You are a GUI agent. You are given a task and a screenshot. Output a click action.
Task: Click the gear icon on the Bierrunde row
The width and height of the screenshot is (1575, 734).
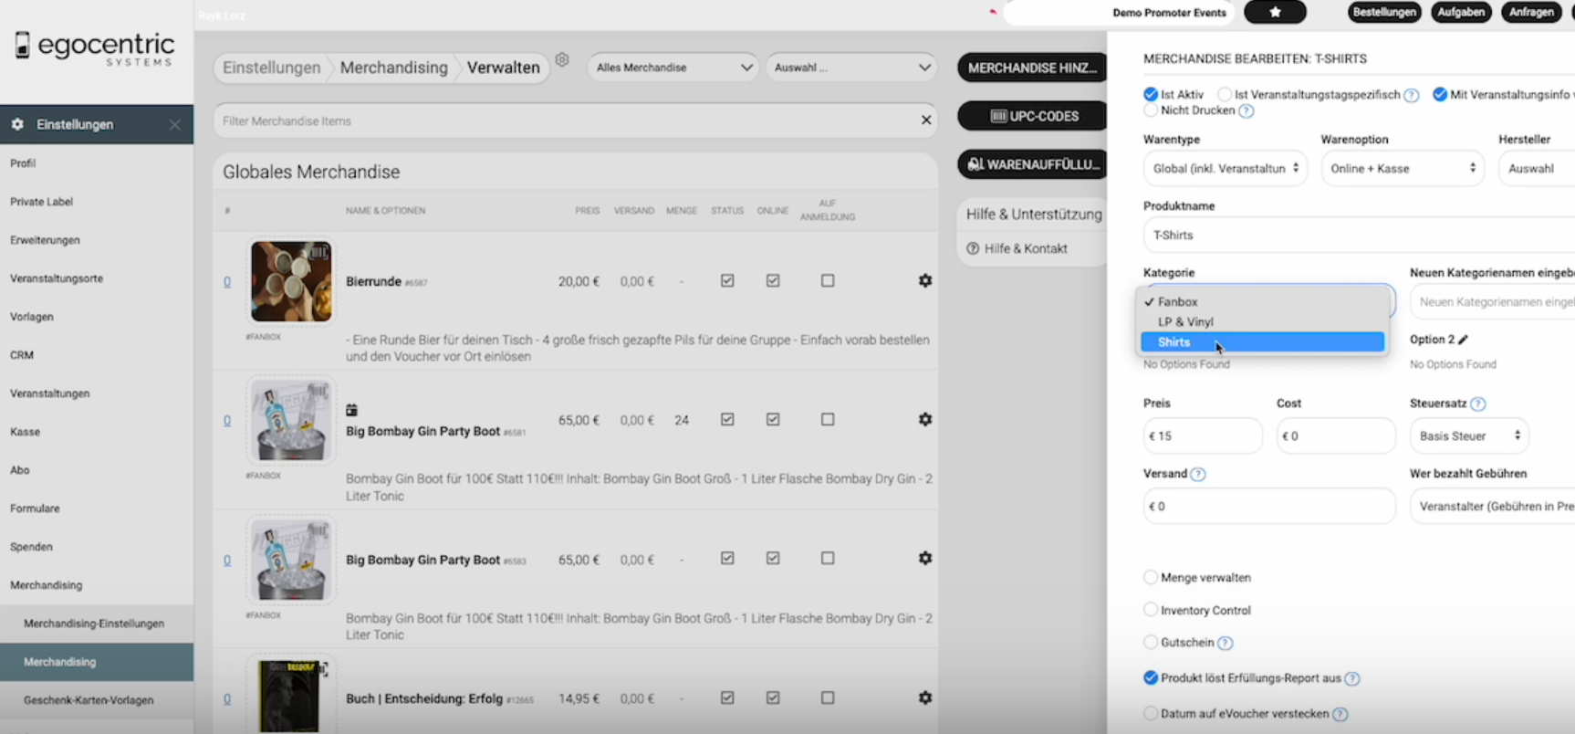(x=924, y=281)
